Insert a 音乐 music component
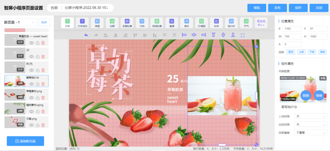The height and width of the screenshot is (151, 330). pyautogui.click(x=187, y=23)
